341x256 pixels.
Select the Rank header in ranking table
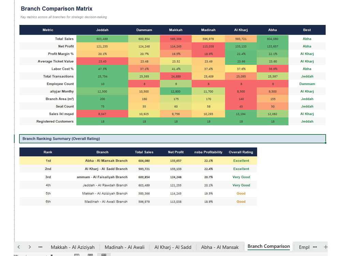click(48, 152)
